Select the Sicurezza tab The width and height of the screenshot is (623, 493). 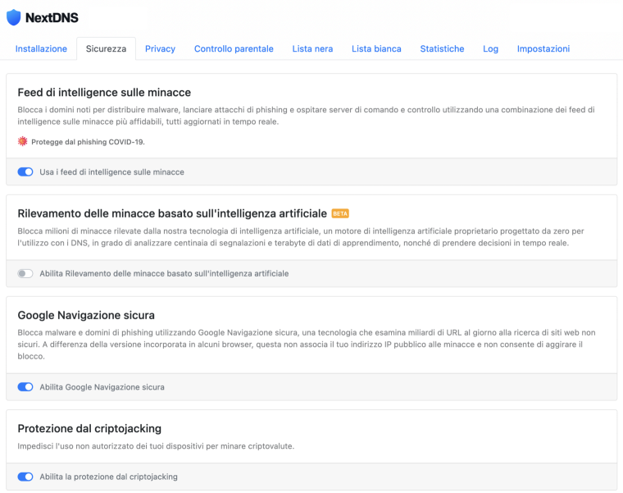(106, 48)
